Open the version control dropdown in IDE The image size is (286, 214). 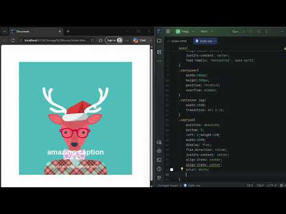tap(207, 32)
